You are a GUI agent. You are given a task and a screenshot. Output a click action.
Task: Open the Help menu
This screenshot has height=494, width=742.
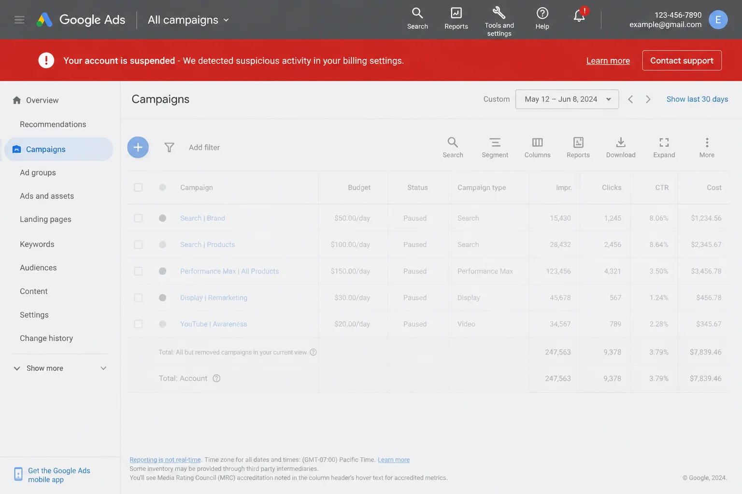pos(542,19)
